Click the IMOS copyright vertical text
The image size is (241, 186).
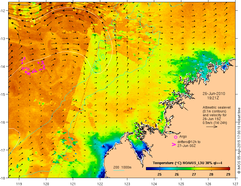pyautogui.click(x=239, y=141)
